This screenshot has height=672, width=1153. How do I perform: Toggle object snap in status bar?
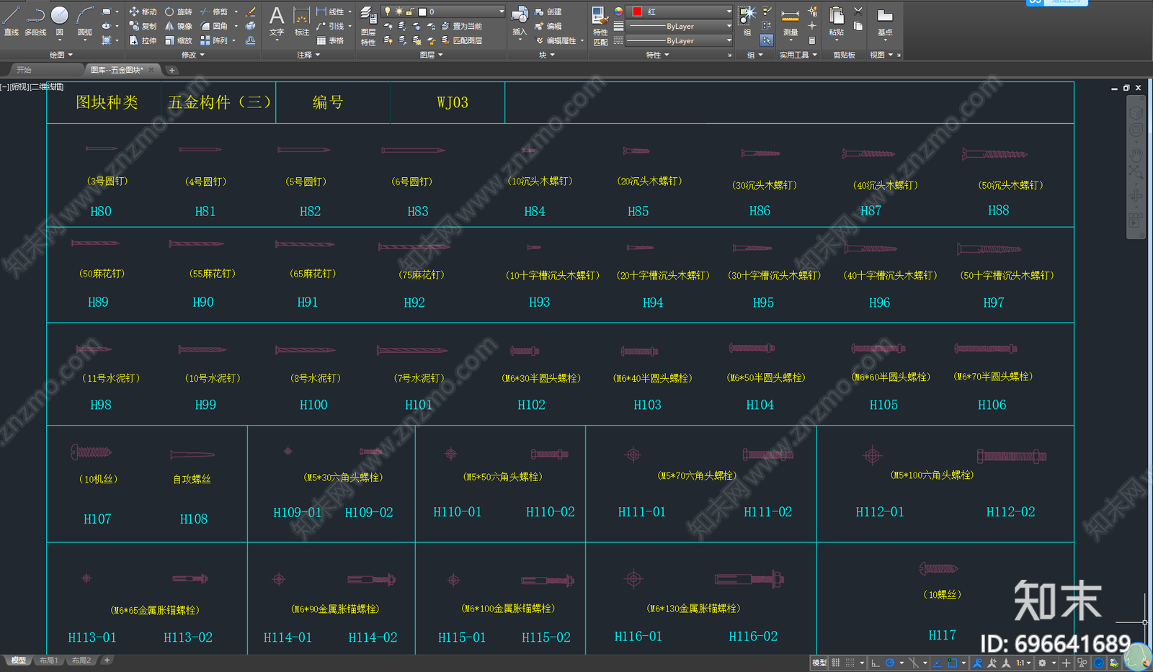pyautogui.click(x=953, y=663)
